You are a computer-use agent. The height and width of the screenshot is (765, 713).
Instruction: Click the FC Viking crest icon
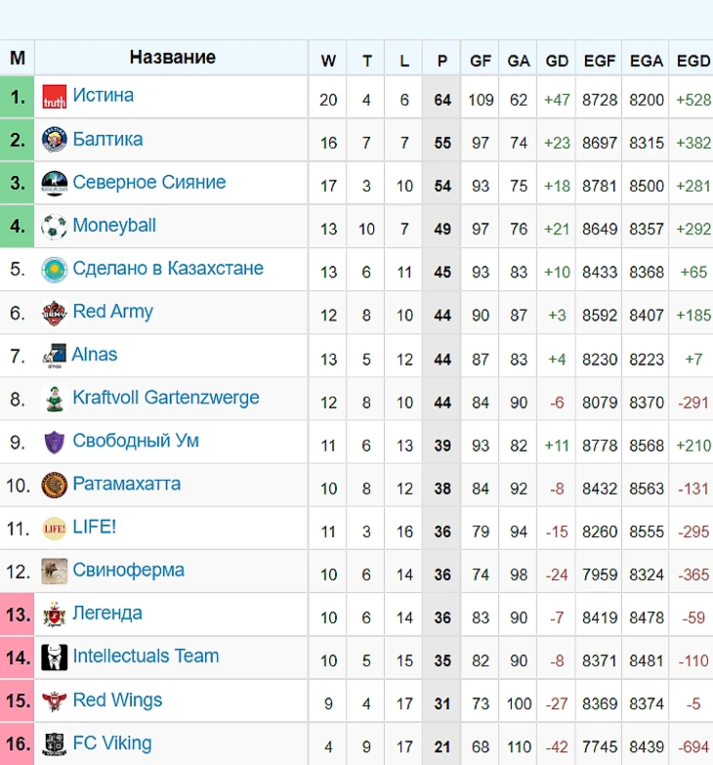click(x=54, y=744)
